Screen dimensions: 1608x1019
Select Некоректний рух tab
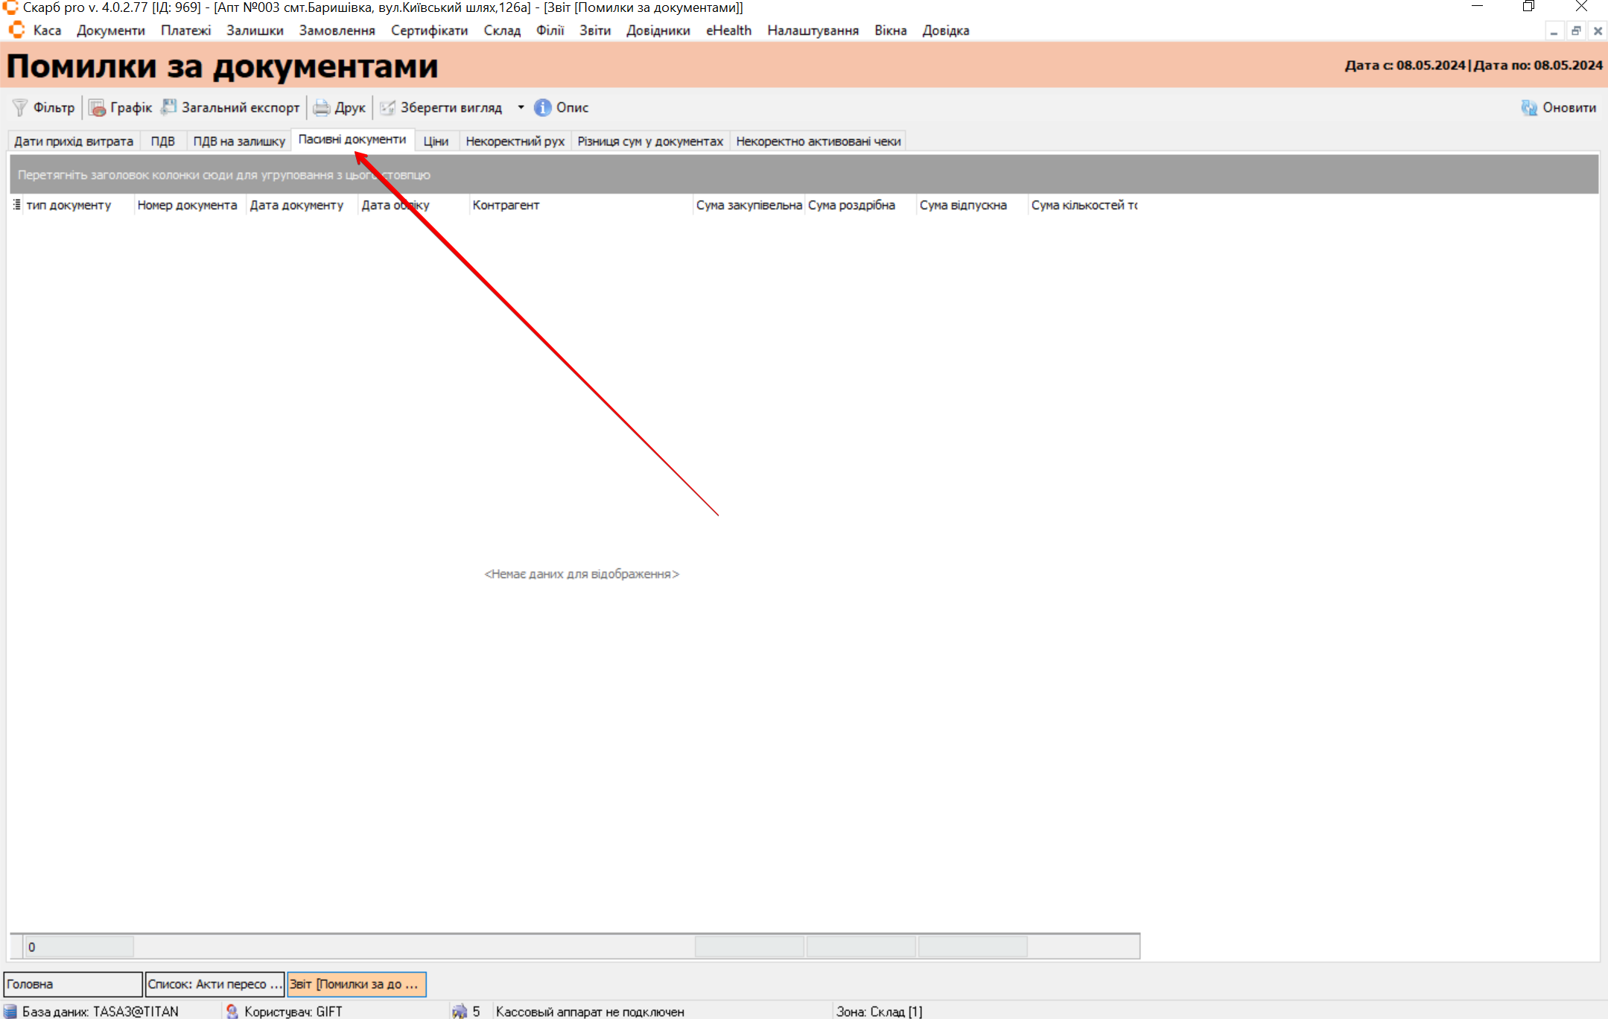pyautogui.click(x=515, y=142)
